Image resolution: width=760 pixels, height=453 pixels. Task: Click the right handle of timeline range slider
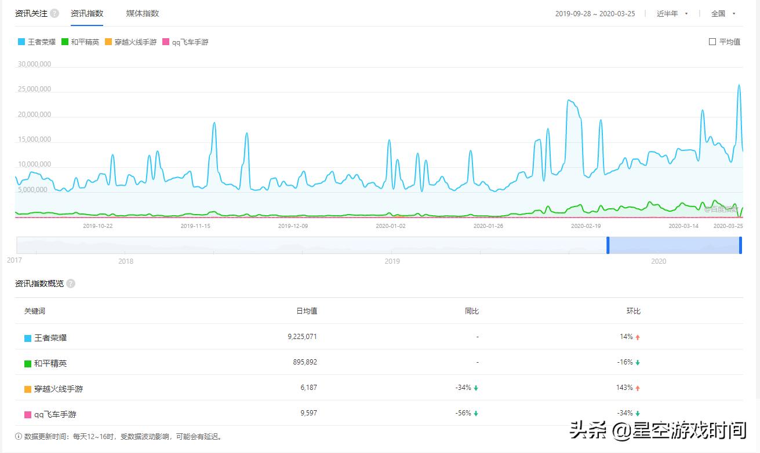coord(740,245)
